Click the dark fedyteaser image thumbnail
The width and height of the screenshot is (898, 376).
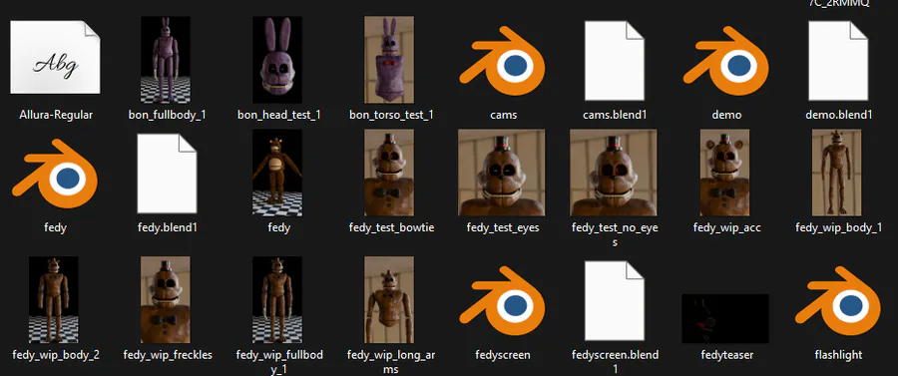pyautogui.click(x=725, y=319)
